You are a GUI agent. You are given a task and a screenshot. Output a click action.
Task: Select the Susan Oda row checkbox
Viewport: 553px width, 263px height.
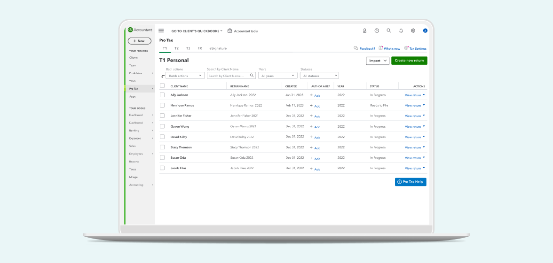[x=162, y=157]
